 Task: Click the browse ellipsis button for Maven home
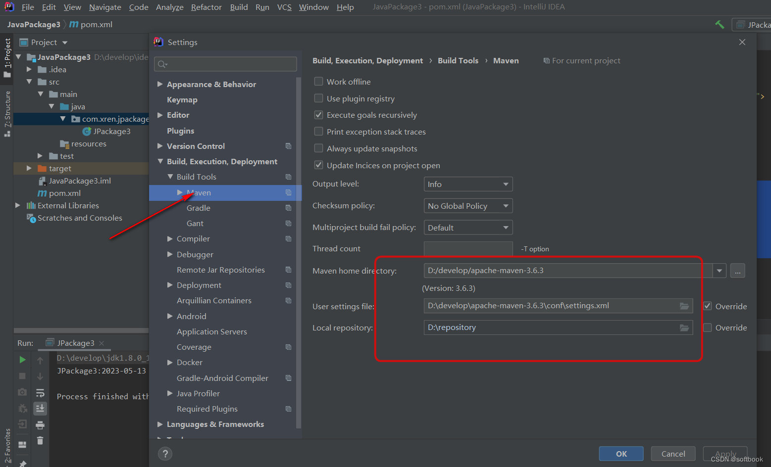coord(737,271)
